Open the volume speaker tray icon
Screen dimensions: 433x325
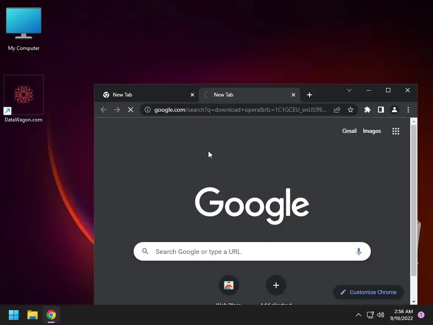point(381,315)
